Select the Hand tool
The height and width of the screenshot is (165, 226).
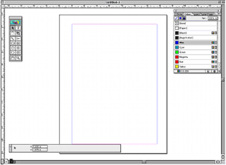[x=13, y=58]
